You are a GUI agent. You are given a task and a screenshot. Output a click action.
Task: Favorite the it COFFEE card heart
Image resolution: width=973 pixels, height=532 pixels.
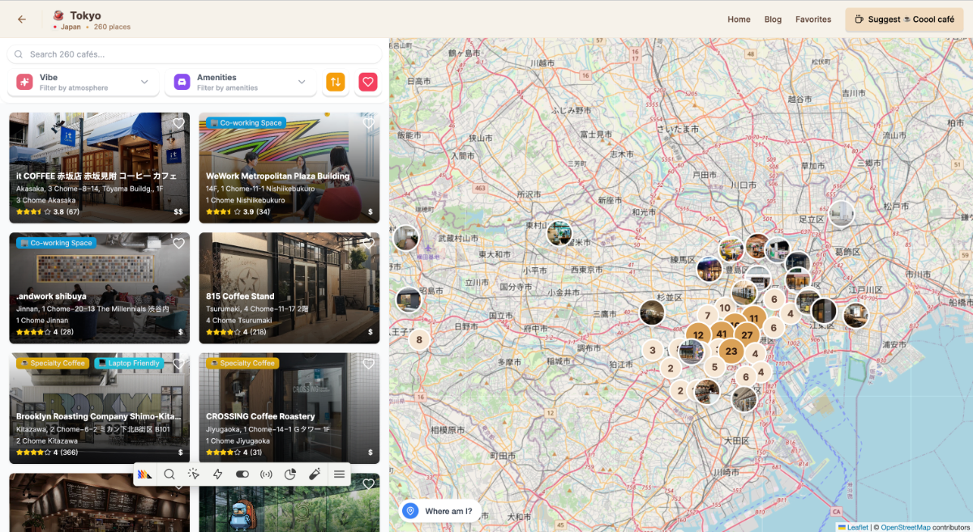[178, 123]
